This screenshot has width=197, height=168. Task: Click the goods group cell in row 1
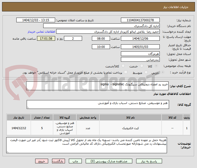click(x=64, y=128)
